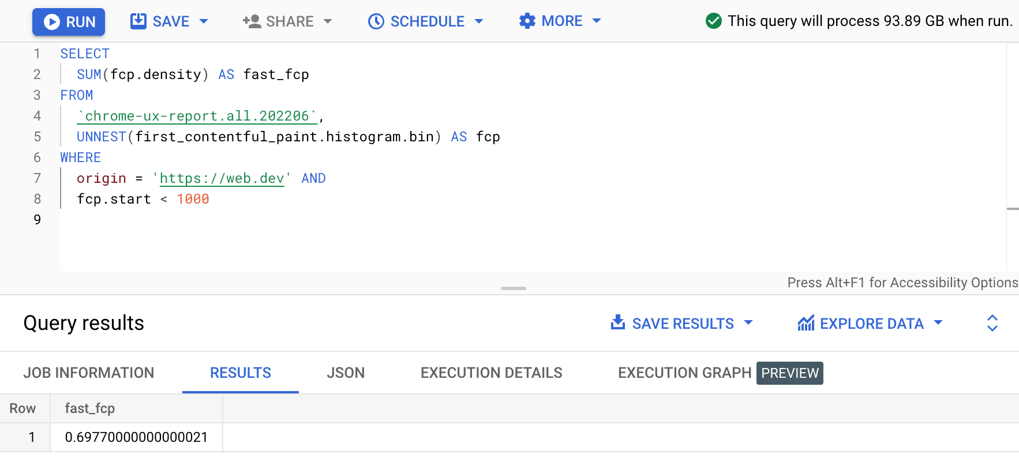This screenshot has height=458, width=1019.
Task: Click the SCHEDULE clock icon
Action: (376, 21)
